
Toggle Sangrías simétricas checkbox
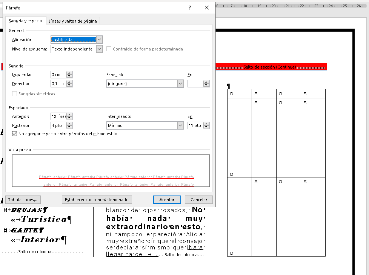click(x=15, y=94)
